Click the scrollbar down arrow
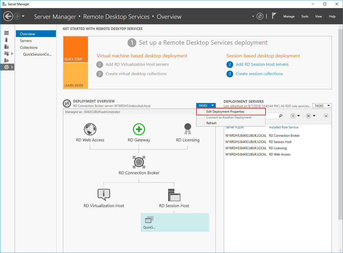The height and width of the screenshot is (253, 343). pos(340,251)
